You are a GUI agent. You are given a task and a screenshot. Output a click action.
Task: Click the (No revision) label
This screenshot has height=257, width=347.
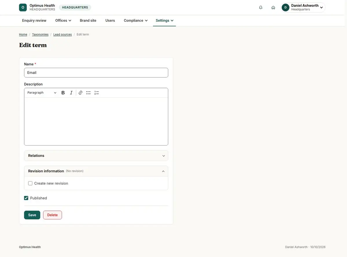tap(75, 171)
